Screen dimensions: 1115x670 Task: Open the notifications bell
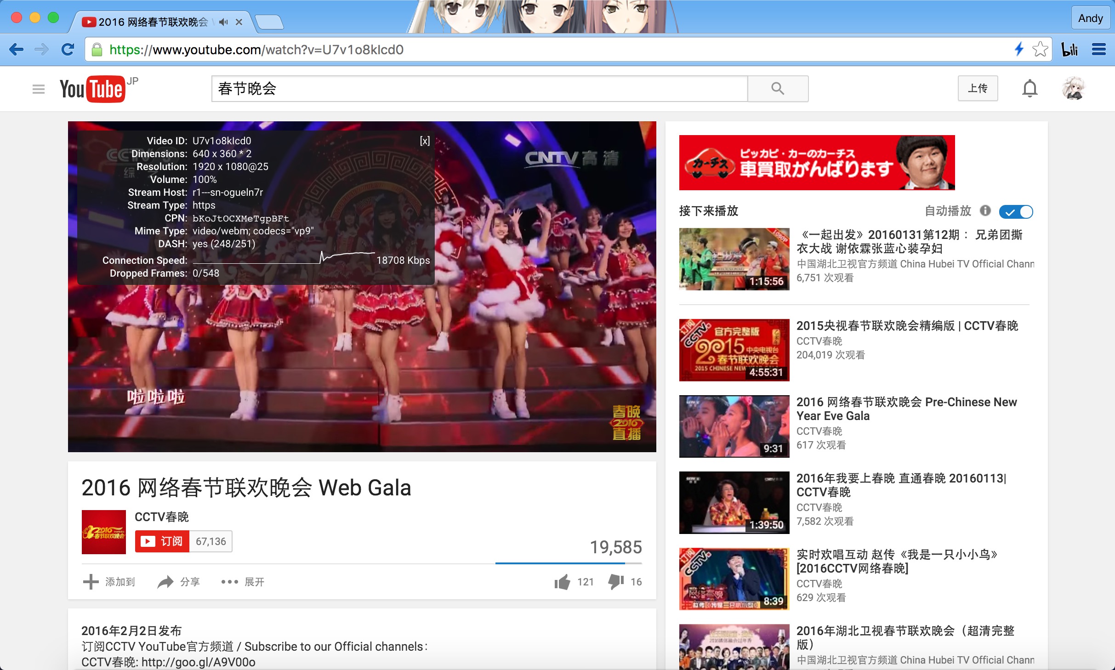pos(1030,88)
